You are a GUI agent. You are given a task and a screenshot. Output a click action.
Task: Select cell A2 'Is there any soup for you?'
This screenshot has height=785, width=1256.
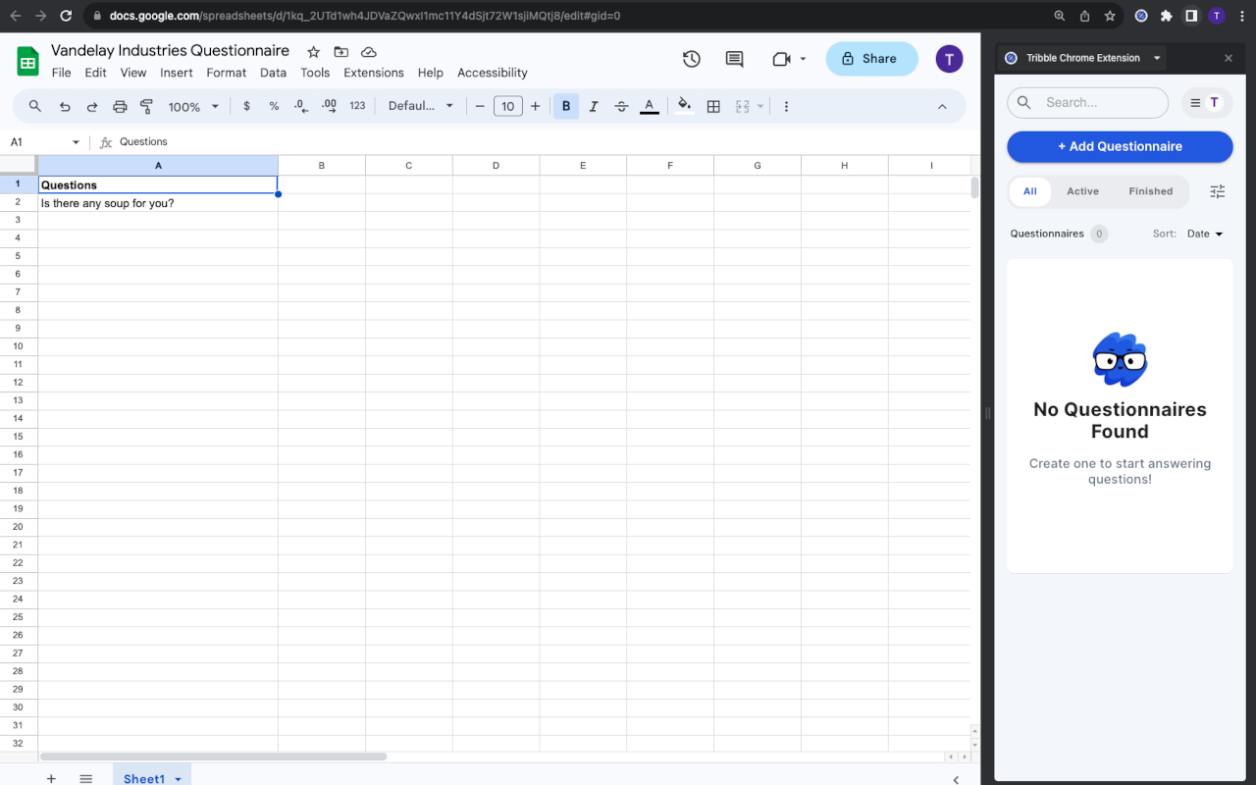click(x=158, y=203)
